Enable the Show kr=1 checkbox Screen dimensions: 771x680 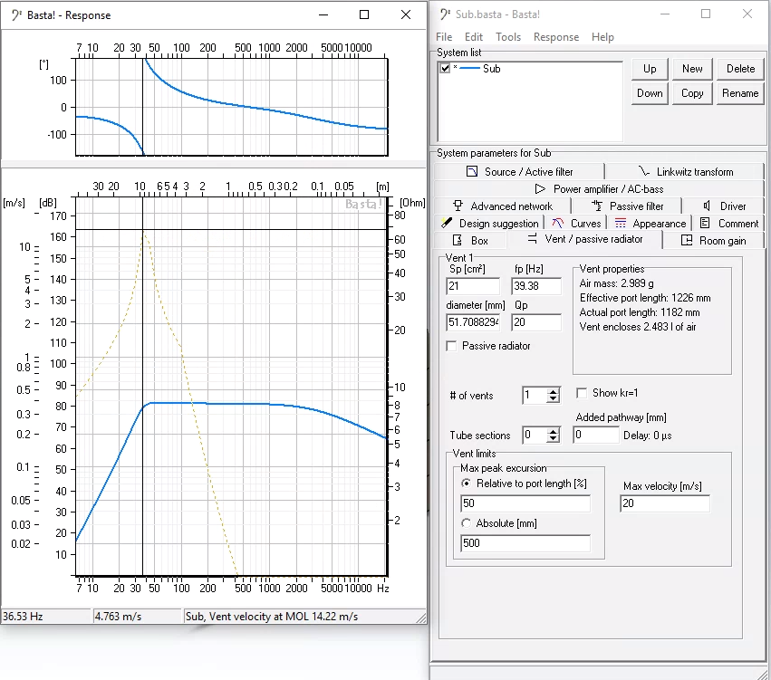[582, 393]
